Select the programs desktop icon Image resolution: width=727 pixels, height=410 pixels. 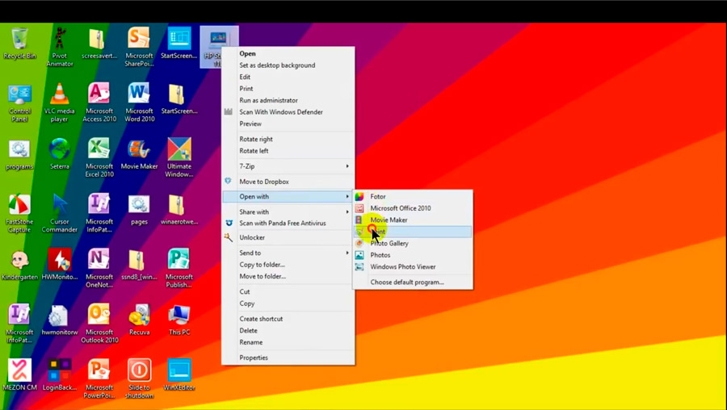point(19,155)
